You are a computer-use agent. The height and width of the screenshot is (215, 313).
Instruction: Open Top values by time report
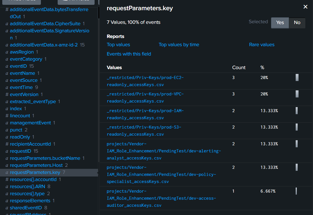179,44
